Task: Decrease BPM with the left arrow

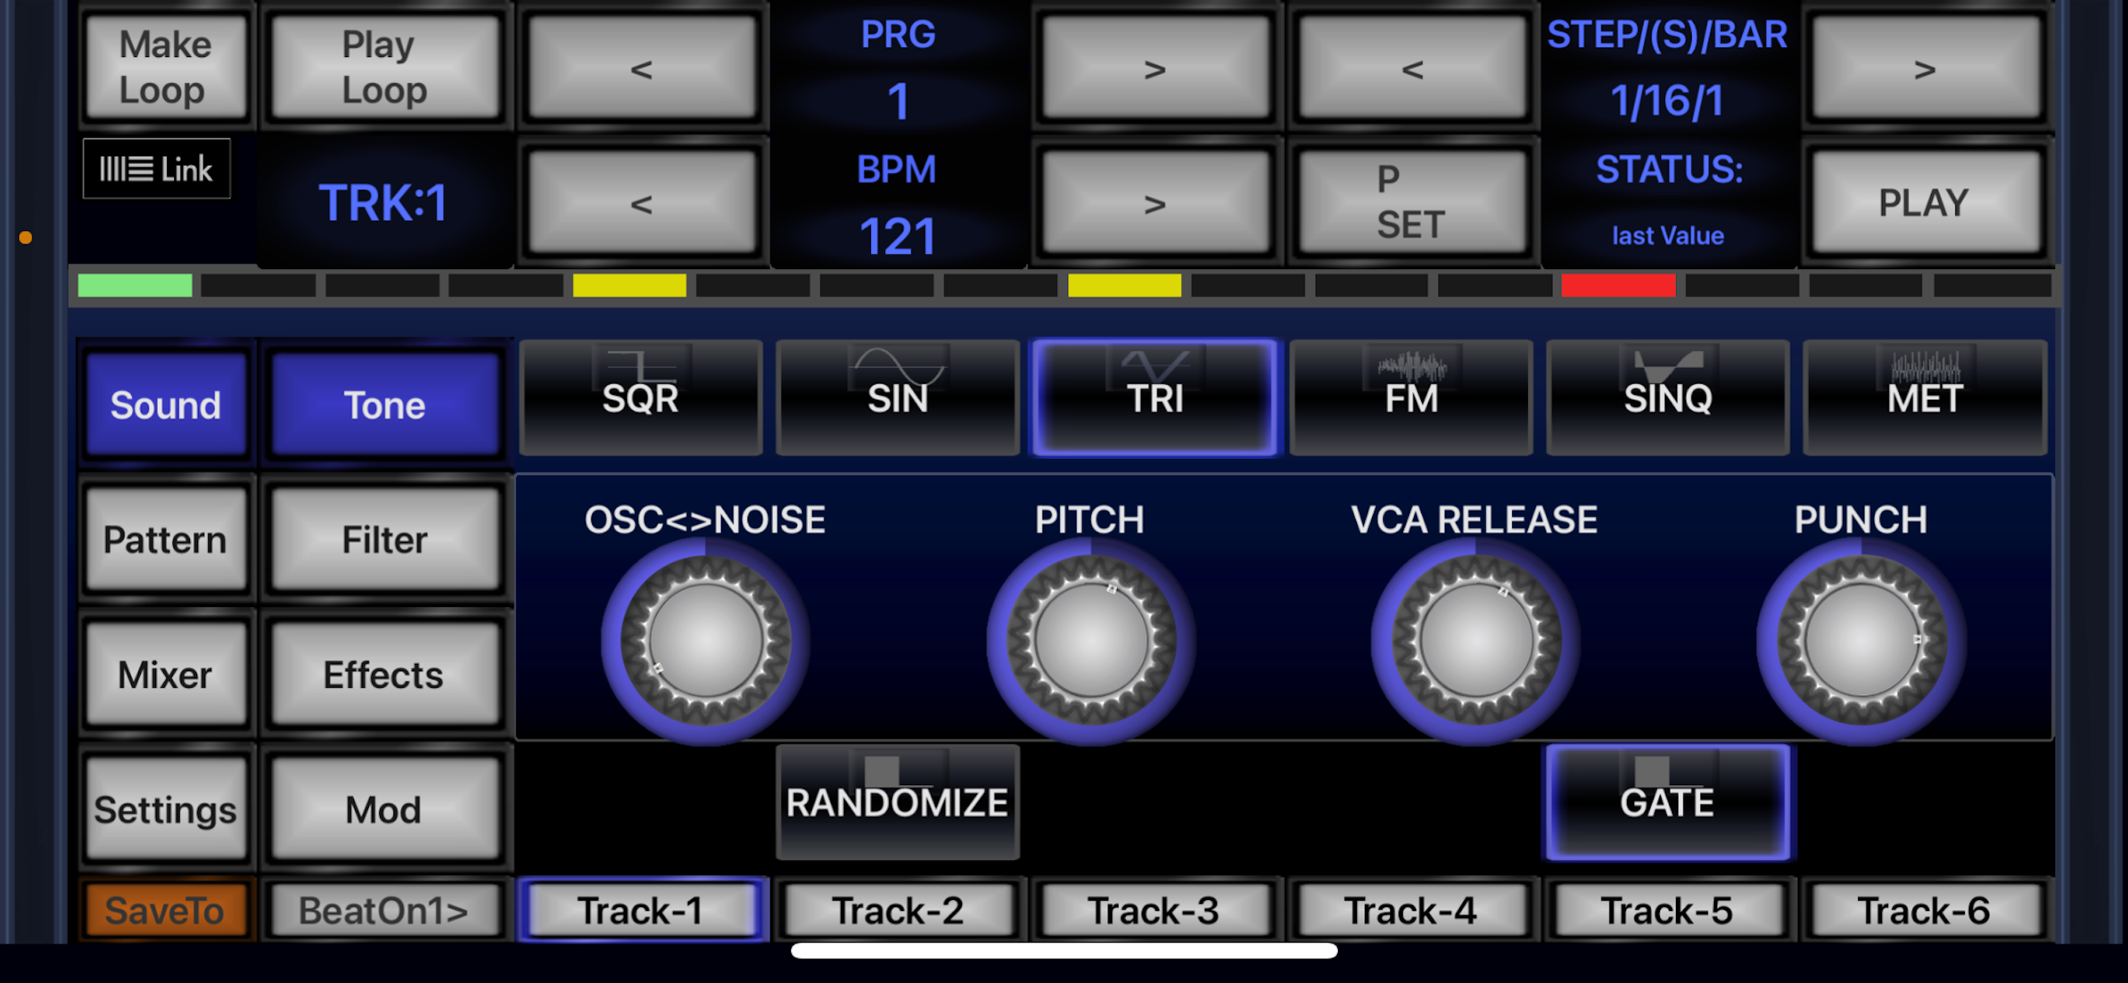Action: click(x=642, y=201)
